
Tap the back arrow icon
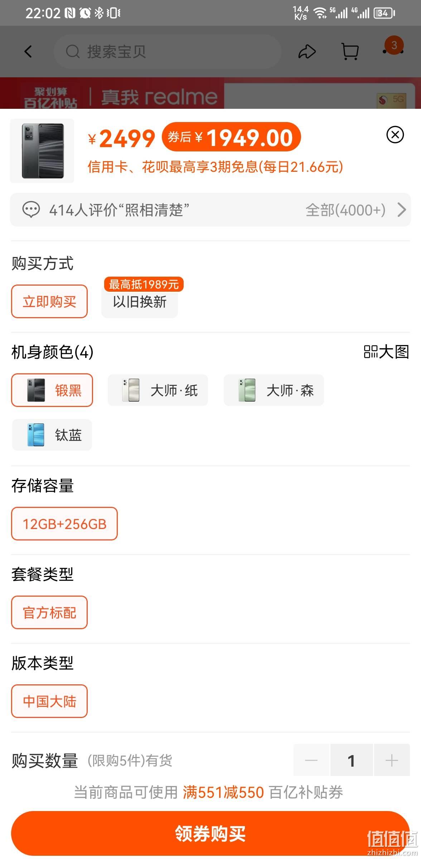28,52
